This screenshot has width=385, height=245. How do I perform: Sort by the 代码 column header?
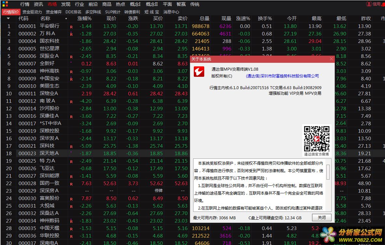pos(23,19)
